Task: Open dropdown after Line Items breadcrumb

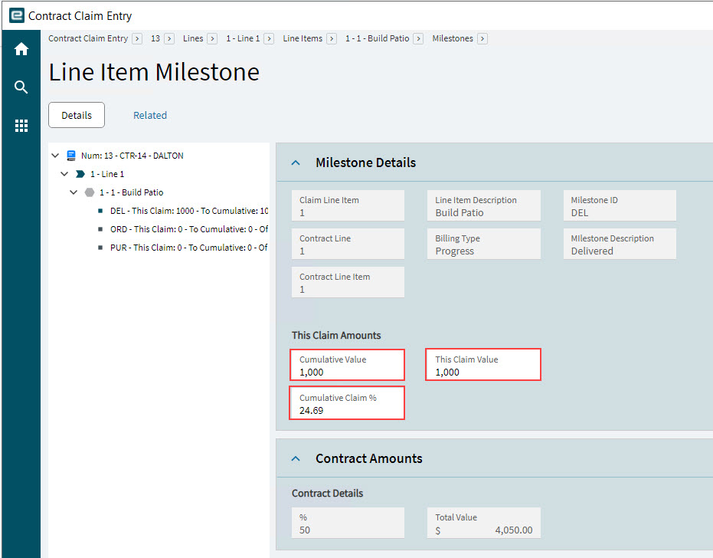Action: [332, 38]
